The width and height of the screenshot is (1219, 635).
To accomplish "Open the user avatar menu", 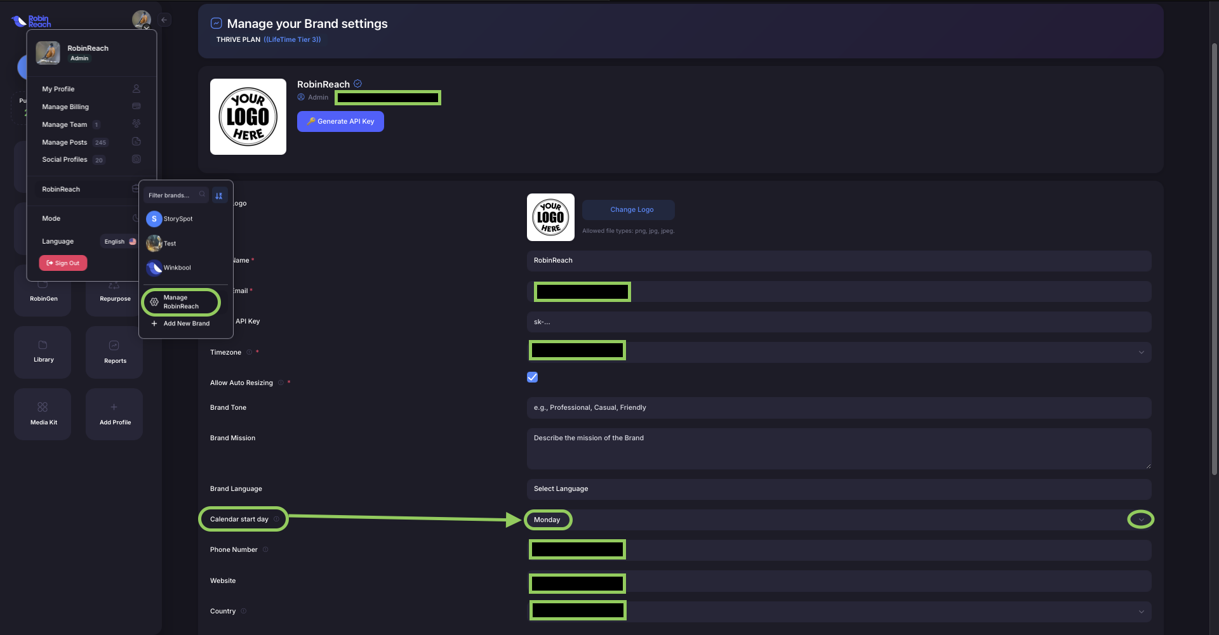I will point(141,19).
